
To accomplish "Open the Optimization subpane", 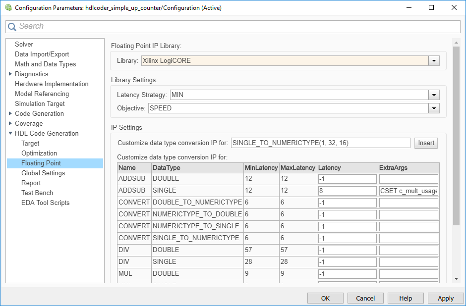I will (x=39, y=153).
